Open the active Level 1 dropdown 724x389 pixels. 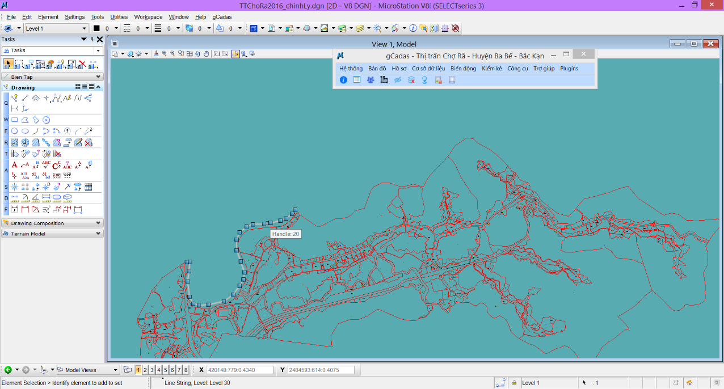pos(56,28)
